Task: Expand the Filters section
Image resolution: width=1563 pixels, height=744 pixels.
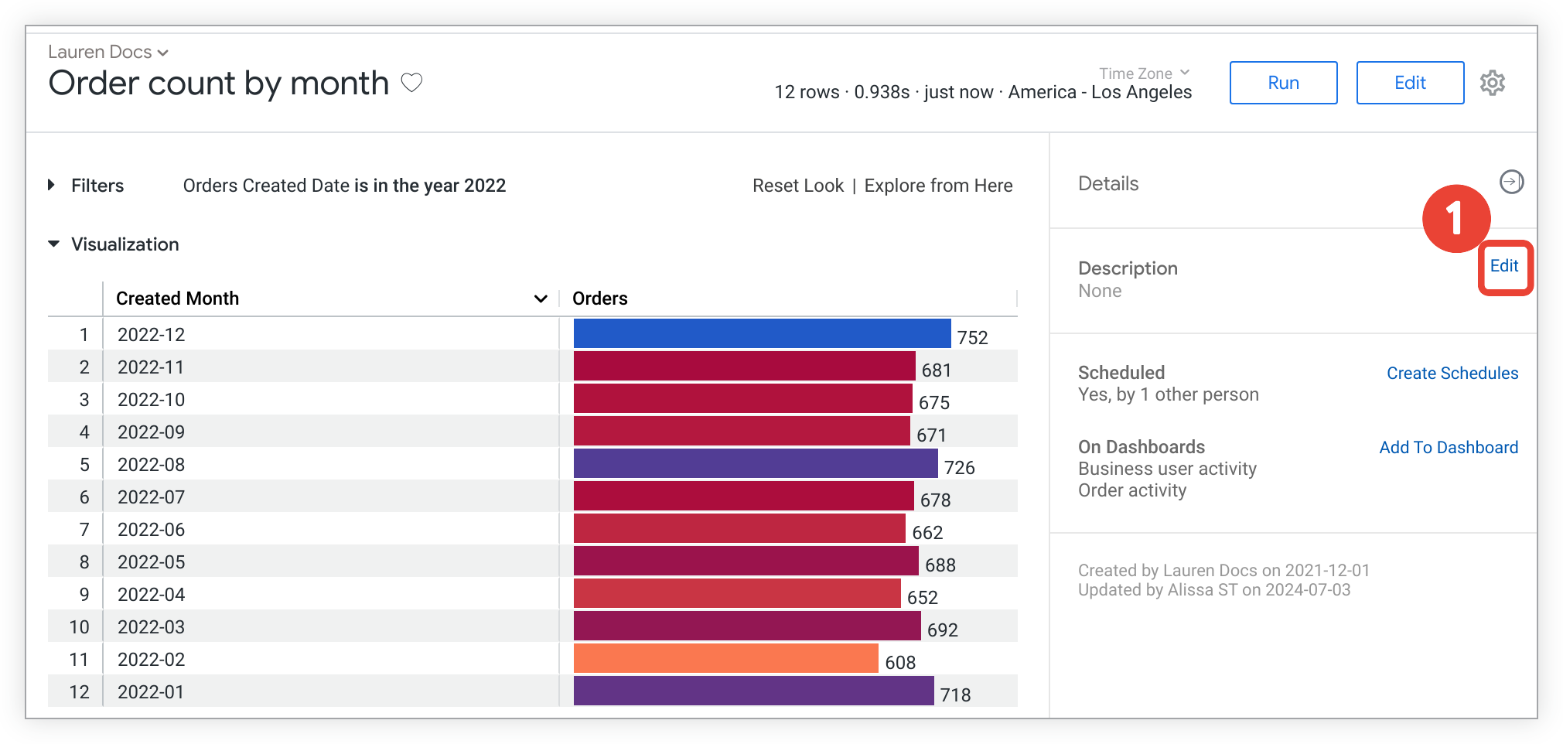Action: coord(52,185)
